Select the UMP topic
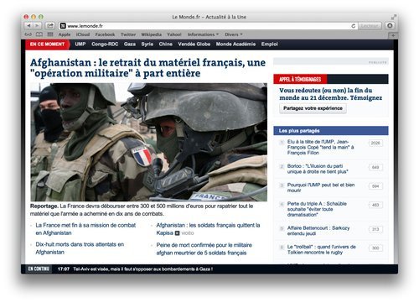Viewport: 419px width, 303px height. coord(80,44)
